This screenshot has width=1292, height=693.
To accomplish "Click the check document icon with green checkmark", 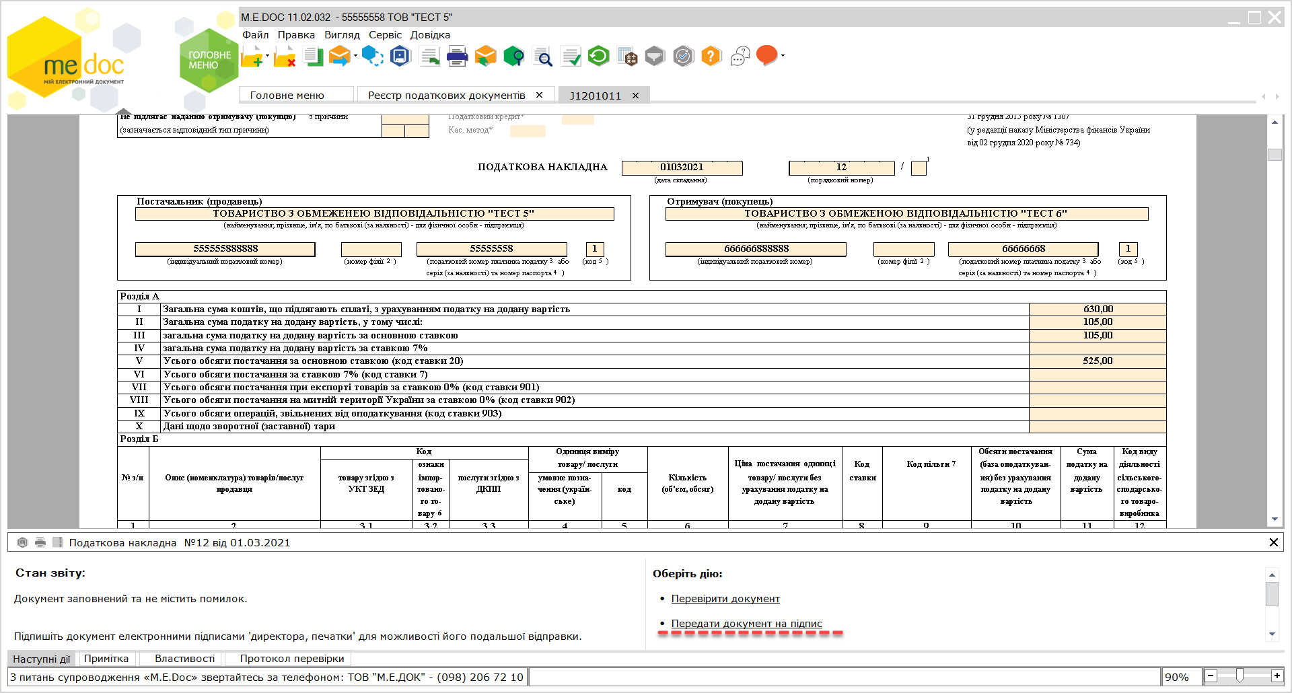I will pos(571,57).
